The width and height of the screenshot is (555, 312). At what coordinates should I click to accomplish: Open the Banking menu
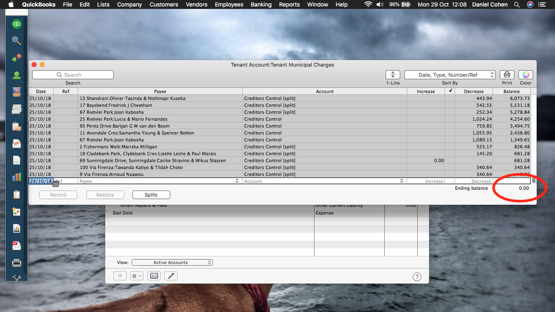[x=261, y=4]
